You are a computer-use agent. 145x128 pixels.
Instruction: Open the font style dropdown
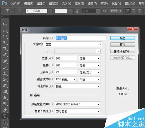(70, 11)
